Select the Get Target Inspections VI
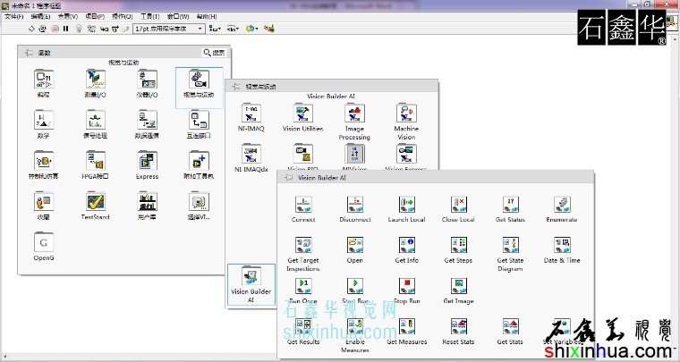This screenshot has width=680, height=362. point(303,254)
